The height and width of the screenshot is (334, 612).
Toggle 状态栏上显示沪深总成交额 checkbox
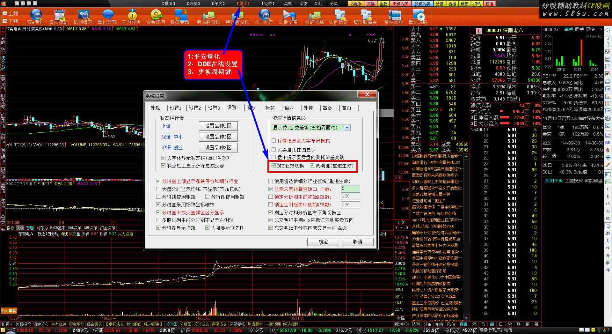pos(164,166)
